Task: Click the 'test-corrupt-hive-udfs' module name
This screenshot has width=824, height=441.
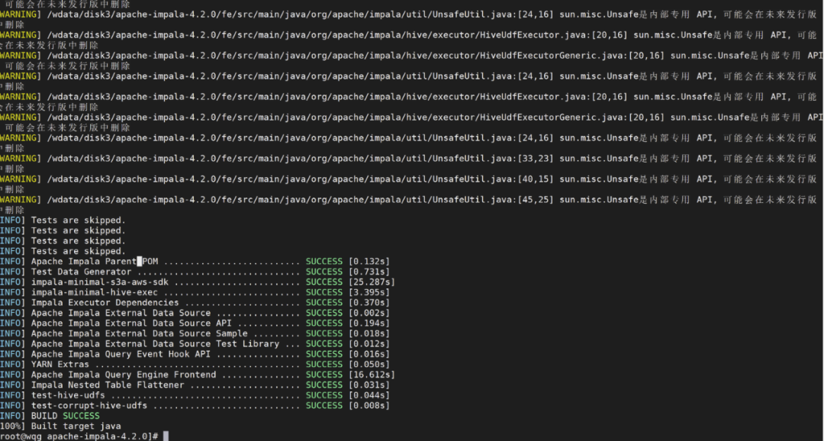Action: tap(89, 406)
